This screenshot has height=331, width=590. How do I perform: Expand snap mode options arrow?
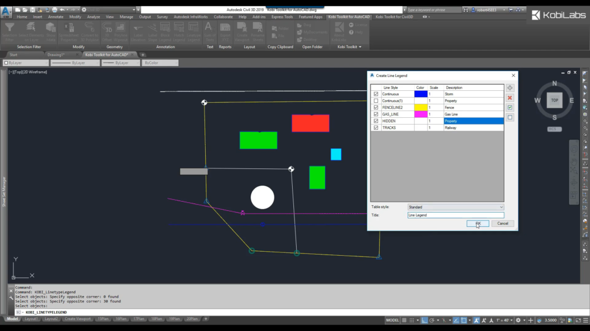pyautogui.click(x=418, y=320)
